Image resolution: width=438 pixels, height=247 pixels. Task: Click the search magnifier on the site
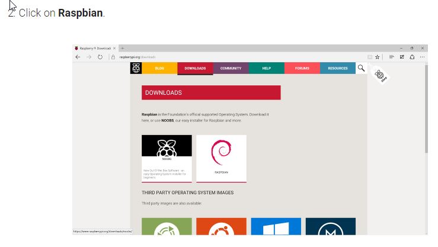pos(361,68)
